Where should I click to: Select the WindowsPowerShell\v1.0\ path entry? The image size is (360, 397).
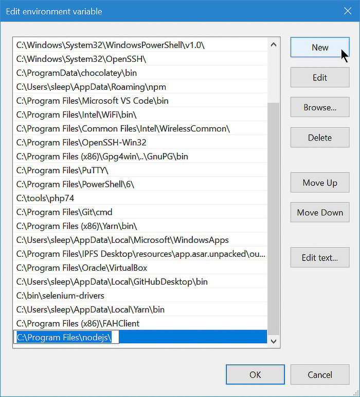click(140, 45)
